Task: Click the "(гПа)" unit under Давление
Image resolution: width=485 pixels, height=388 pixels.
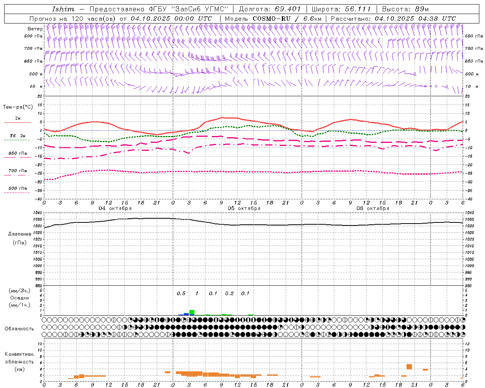Action: point(20,243)
